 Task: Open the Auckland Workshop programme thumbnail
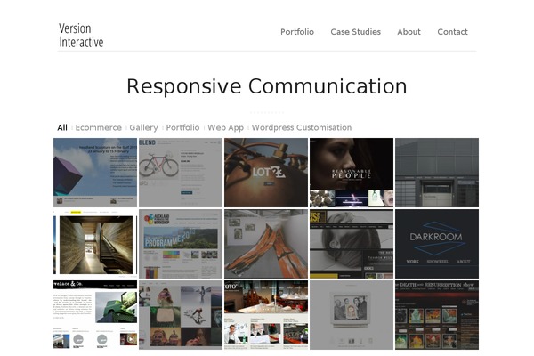coord(181,244)
